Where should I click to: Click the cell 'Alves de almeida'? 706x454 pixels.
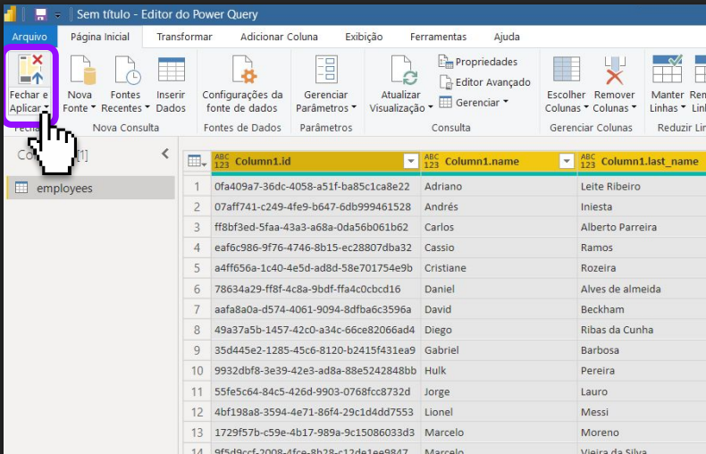[642, 289]
